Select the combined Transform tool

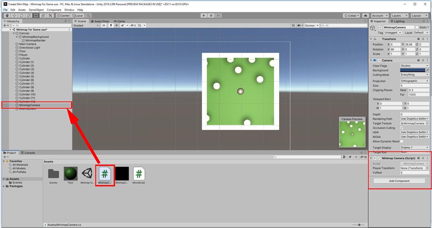pos(43,16)
